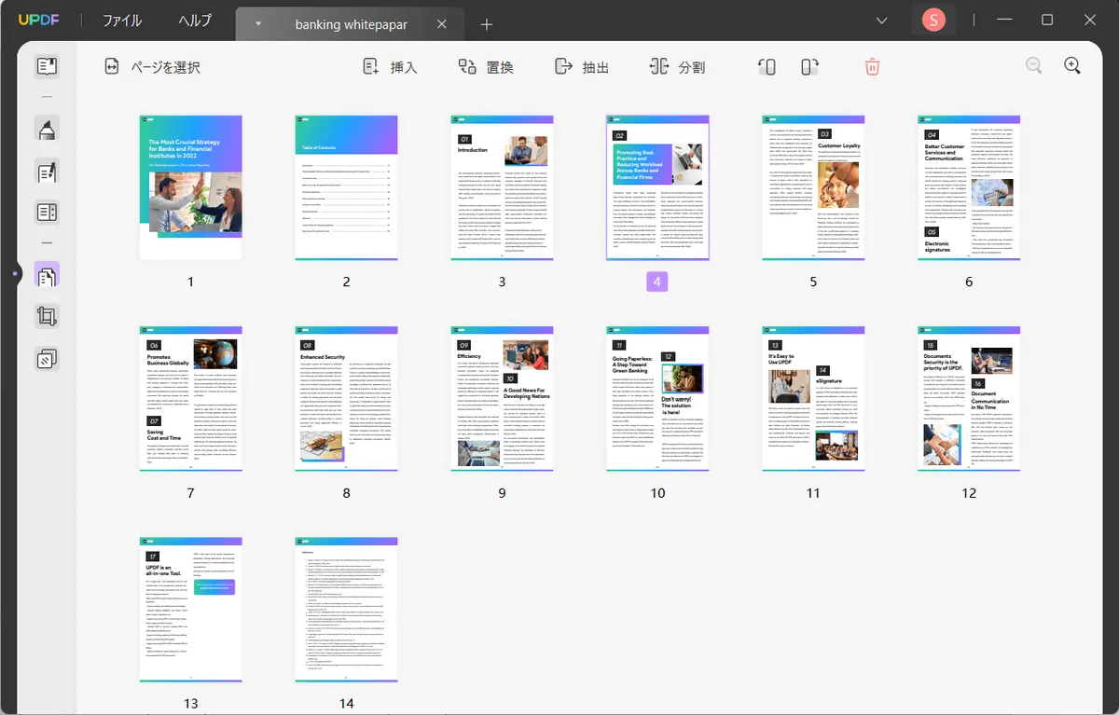Click the UPDF logo
Screen dimensions: 1119x715
(37, 20)
